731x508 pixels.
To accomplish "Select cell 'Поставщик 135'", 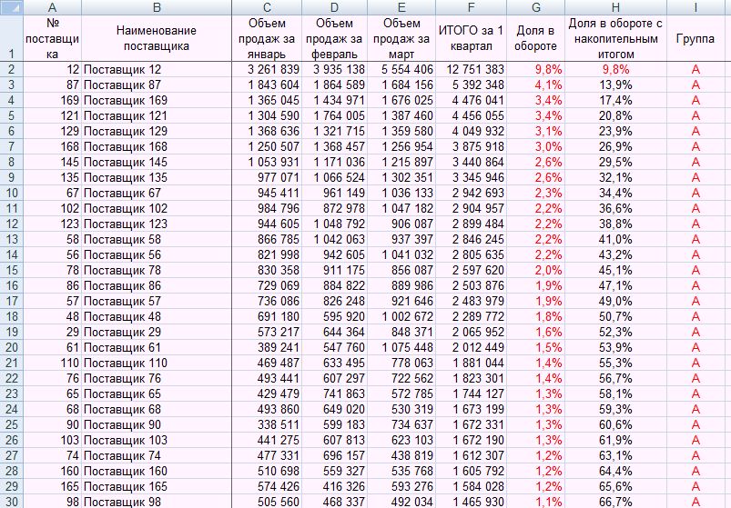I will (157, 177).
